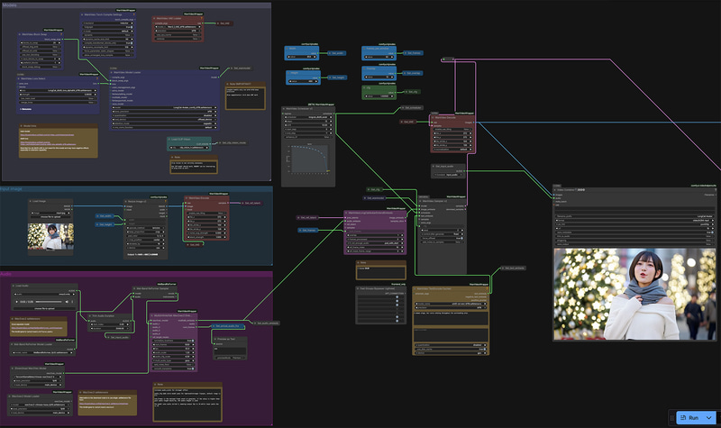Viewport: 721px width, 428px height.
Task: Open lora dropdown in WanVideo Lora Select
Action: [x=58, y=91]
